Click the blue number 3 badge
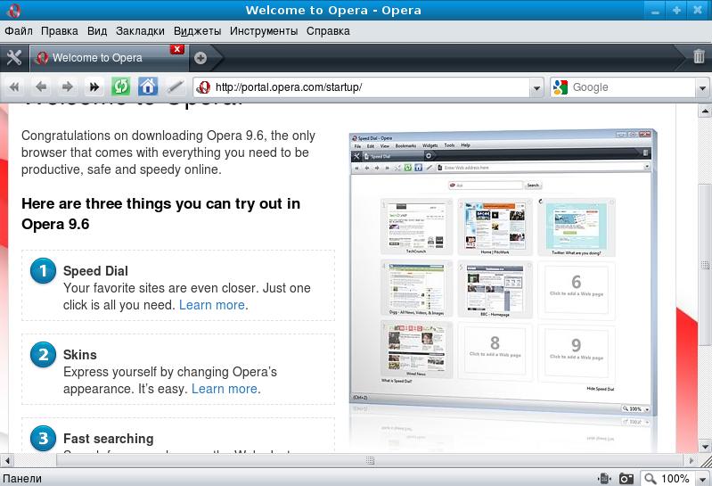The width and height of the screenshot is (712, 486). 43,439
